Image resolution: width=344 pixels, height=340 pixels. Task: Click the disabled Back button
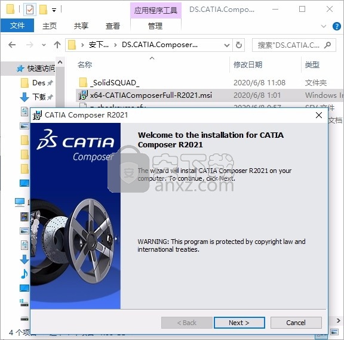click(187, 323)
